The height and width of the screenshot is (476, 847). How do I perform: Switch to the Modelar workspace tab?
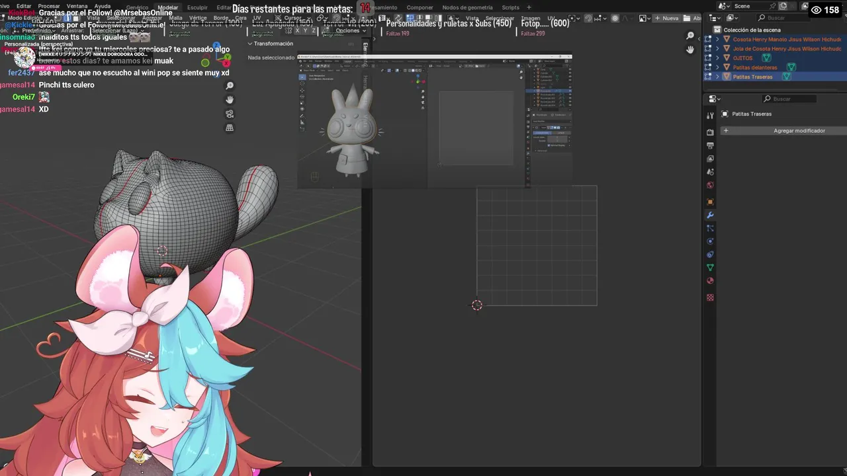click(x=168, y=7)
